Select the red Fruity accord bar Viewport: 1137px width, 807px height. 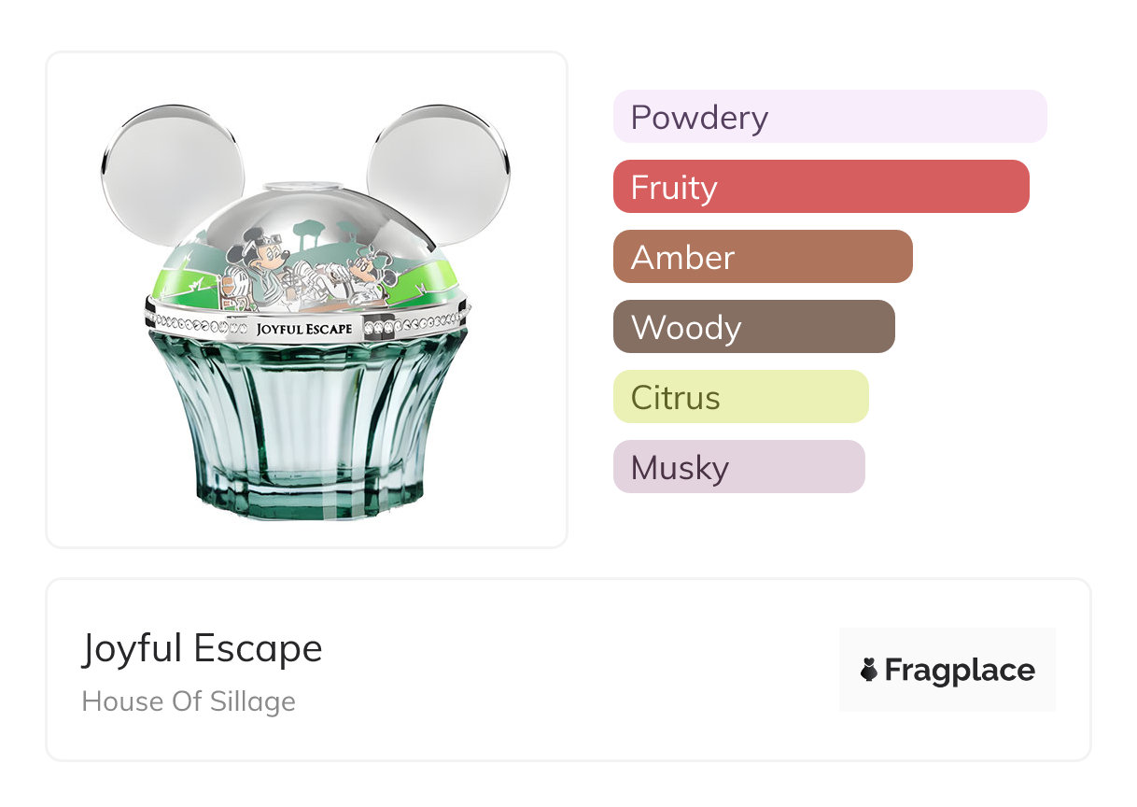[x=821, y=187]
